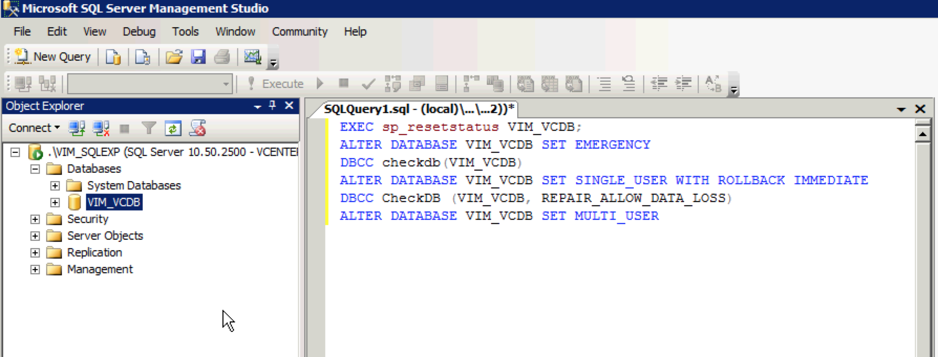Open the active files dropdown arrow in the tab strip
The image size is (938, 357).
[x=901, y=109]
